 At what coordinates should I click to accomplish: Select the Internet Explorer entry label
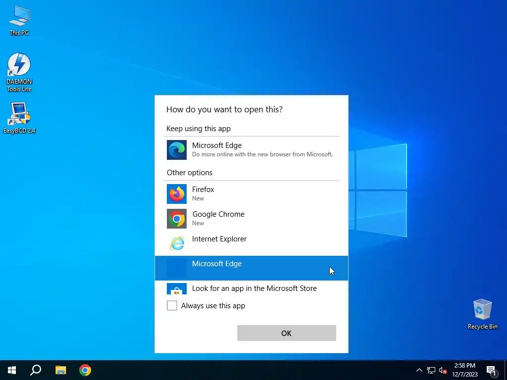(219, 239)
